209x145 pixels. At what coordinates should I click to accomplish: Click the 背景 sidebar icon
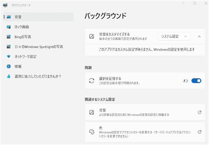point(9,17)
